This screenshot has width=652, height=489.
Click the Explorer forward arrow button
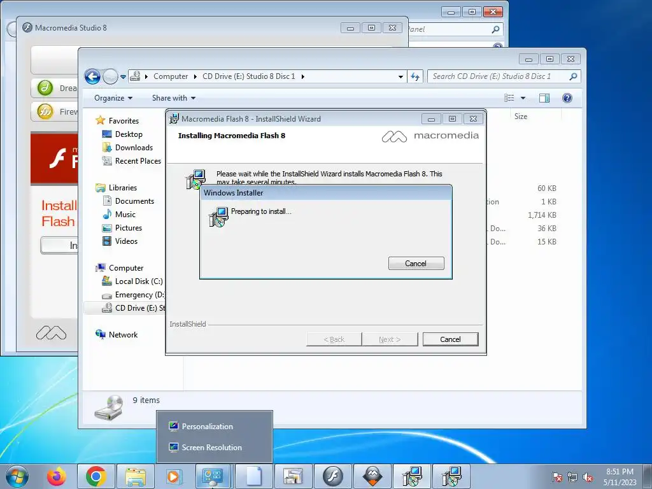(110, 76)
